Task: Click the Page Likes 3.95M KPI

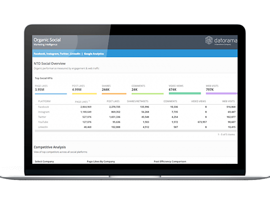Action: coord(51,89)
